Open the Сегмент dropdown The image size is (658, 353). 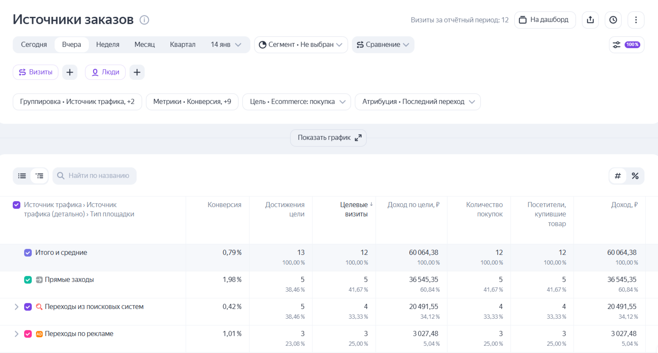tap(301, 45)
